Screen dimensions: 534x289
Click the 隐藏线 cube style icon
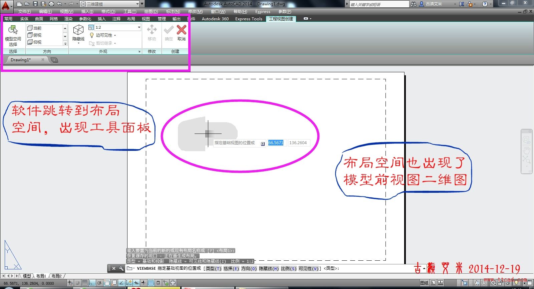pyautogui.click(x=78, y=30)
